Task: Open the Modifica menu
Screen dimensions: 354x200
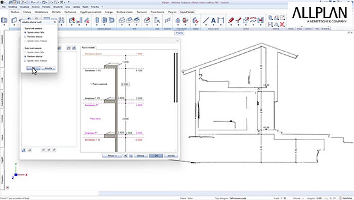Action: [13, 7]
